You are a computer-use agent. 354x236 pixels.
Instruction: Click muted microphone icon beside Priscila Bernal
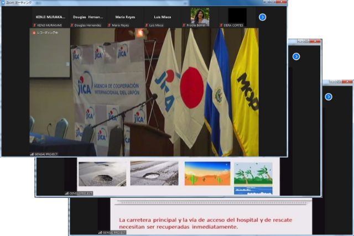(x=184, y=25)
